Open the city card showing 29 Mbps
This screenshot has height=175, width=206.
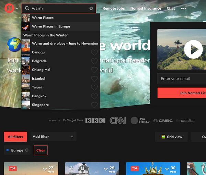(92, 169)
